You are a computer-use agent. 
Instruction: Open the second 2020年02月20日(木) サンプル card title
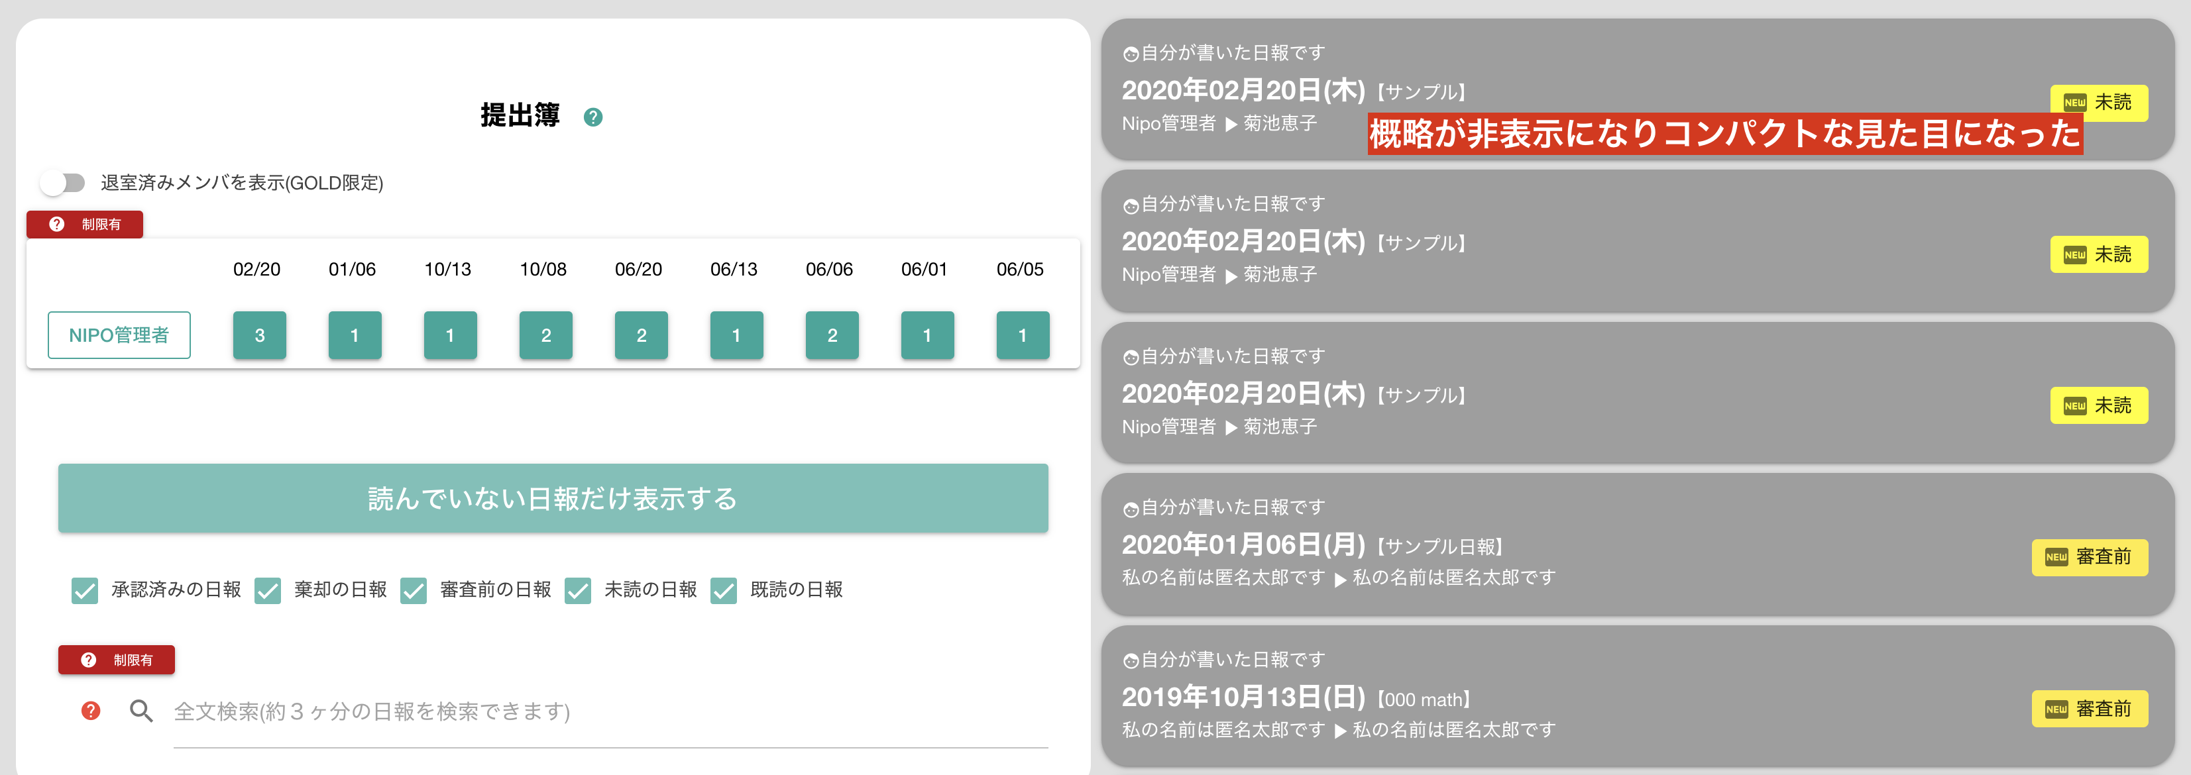pos(1294,241)
